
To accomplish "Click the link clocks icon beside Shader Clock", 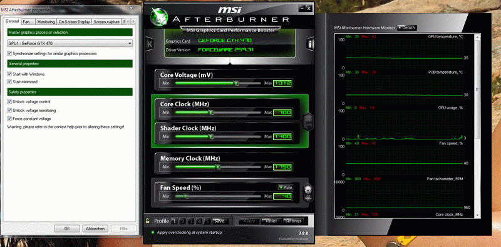I will pyautogui.click(x=309, y=121).
